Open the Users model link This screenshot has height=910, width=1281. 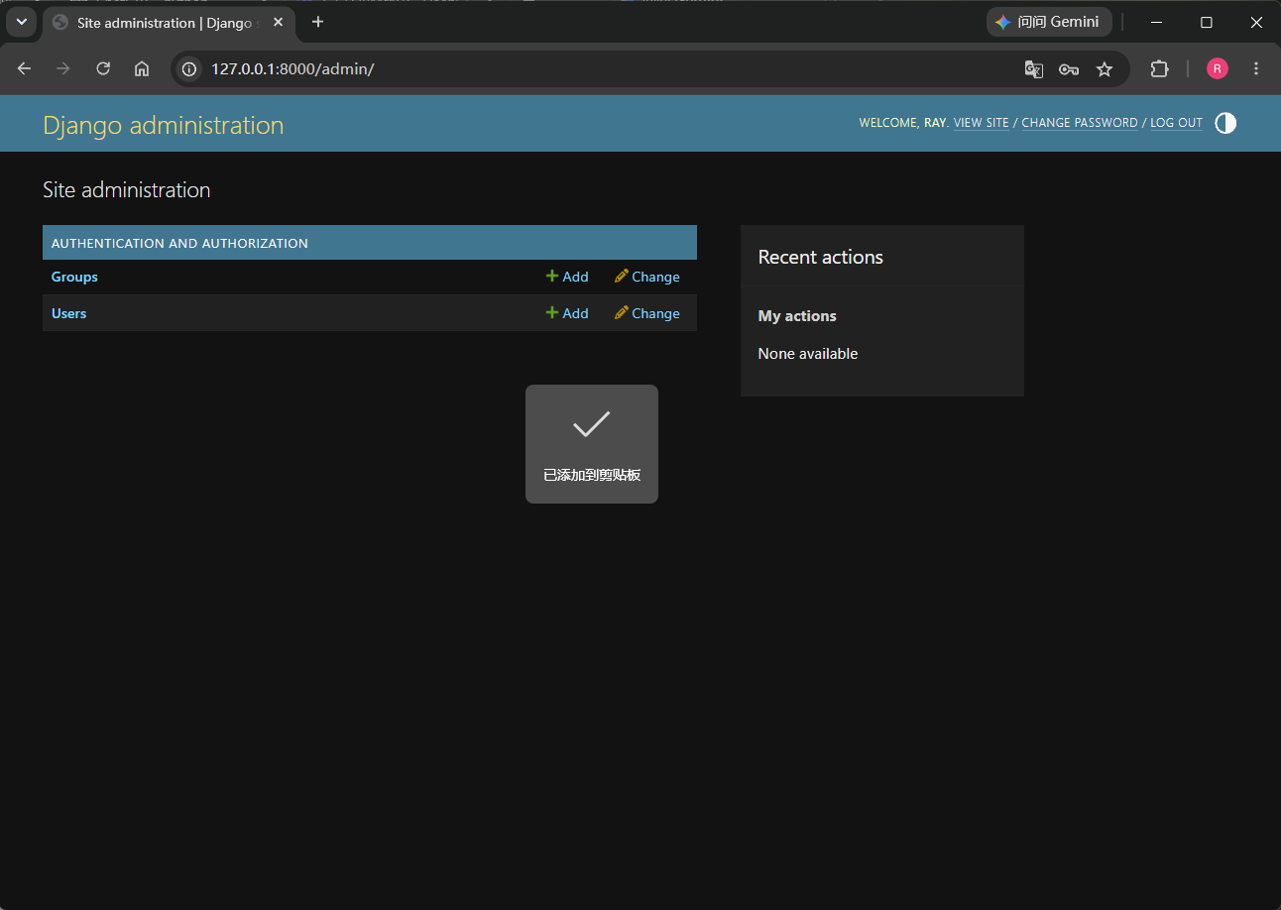(x=69, y=313)
